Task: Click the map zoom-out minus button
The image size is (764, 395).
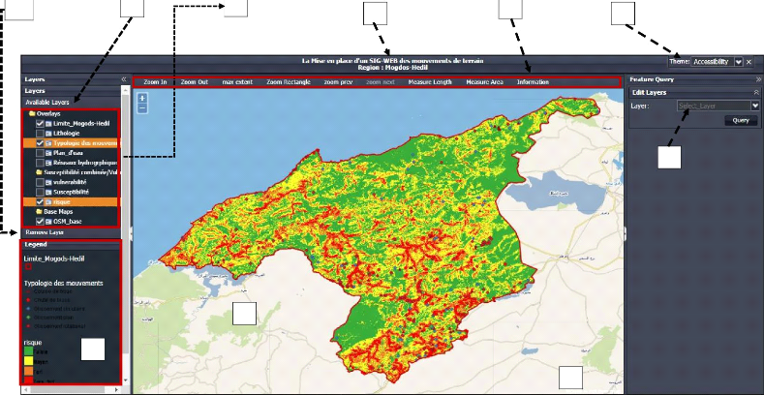Action: tap(142, 107)
